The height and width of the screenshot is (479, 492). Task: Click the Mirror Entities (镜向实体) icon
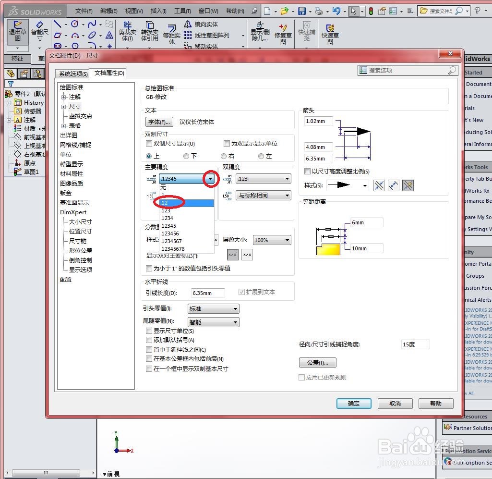(188, 24)
